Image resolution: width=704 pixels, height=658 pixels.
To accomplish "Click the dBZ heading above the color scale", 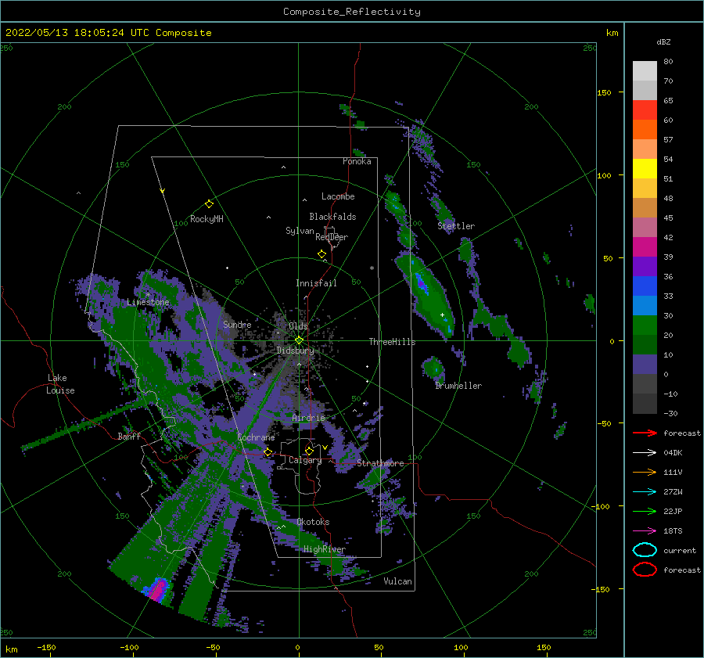I will pos(663,41).
